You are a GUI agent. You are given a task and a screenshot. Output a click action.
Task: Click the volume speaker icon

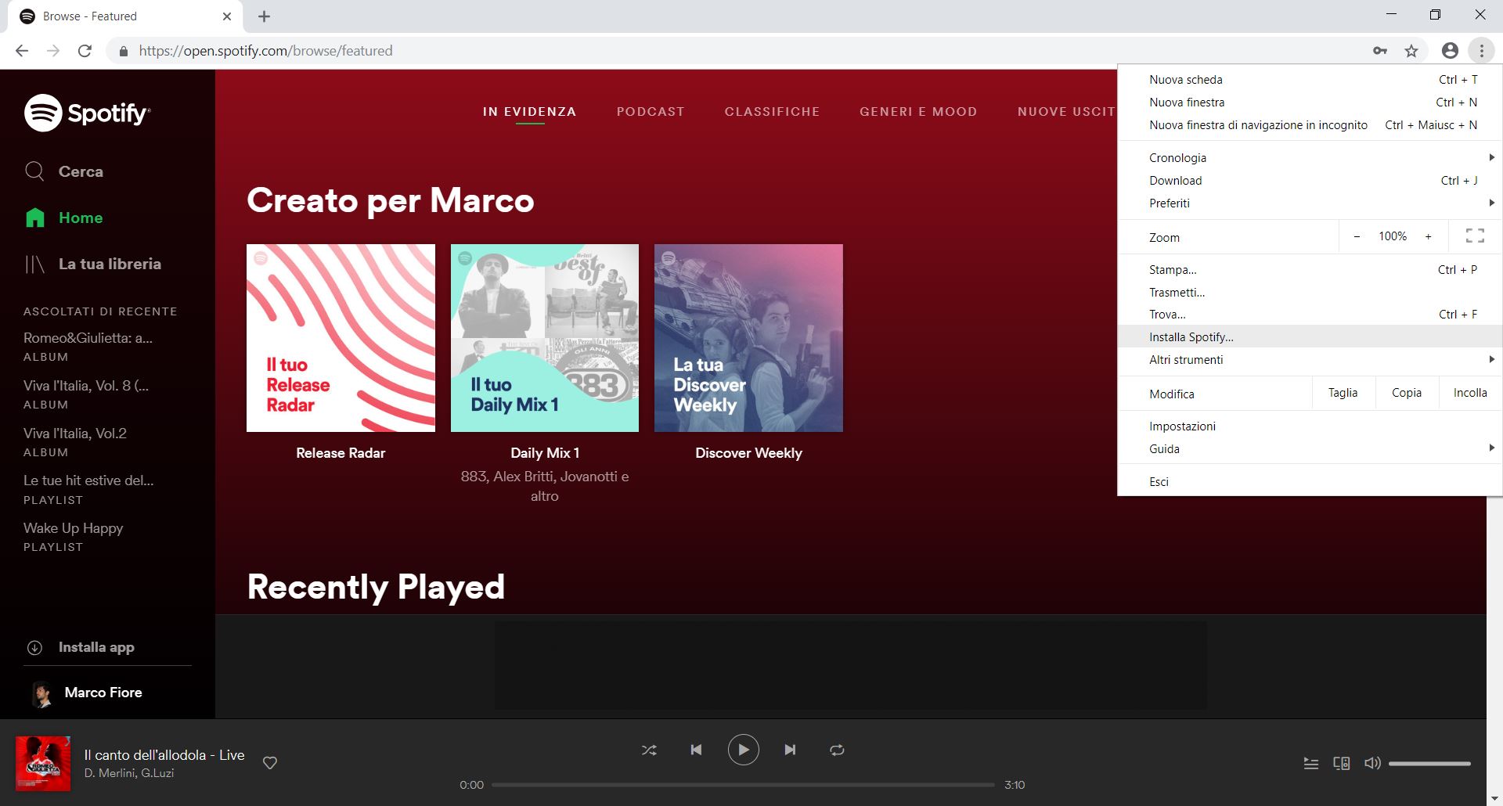(1372, 763)
